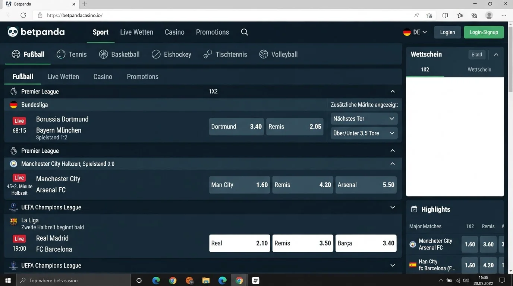Collapse the Manchester City Halbzeit row
The width and height of the screenshot is (513, 286).
click(393, 164)
